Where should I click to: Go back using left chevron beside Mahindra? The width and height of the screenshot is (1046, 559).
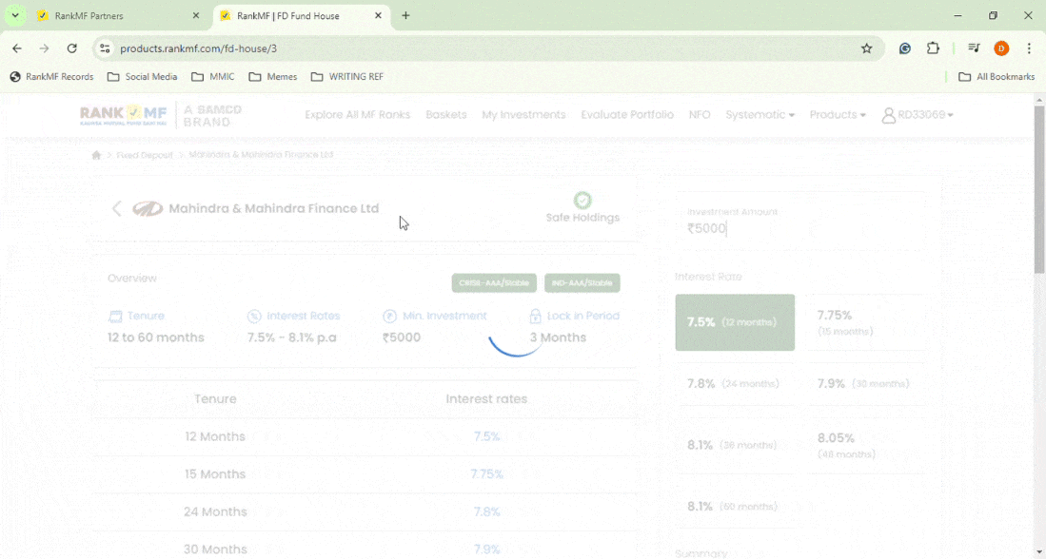116,208
